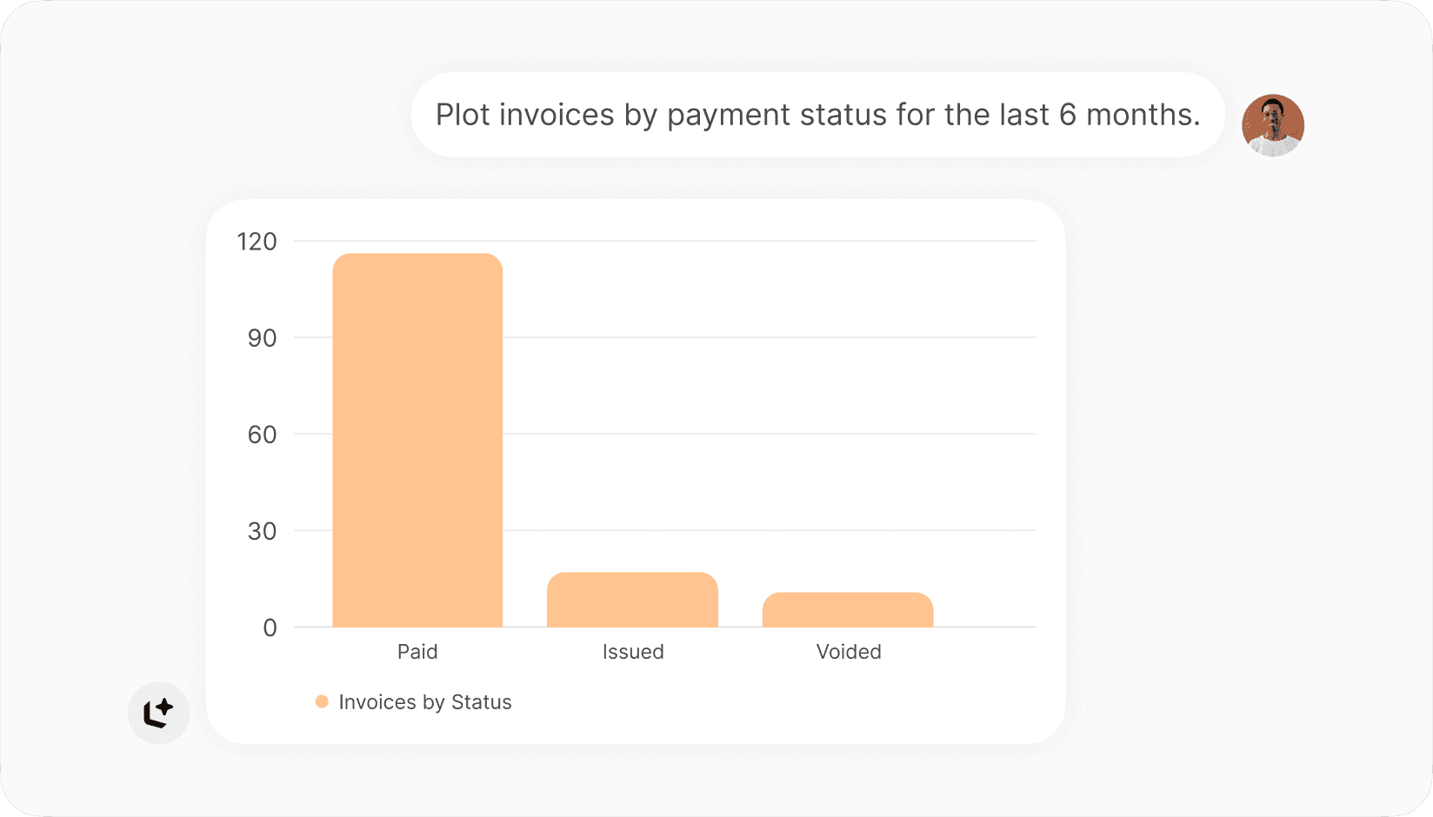Click the Paid bar in the chart

click(417, 440)
